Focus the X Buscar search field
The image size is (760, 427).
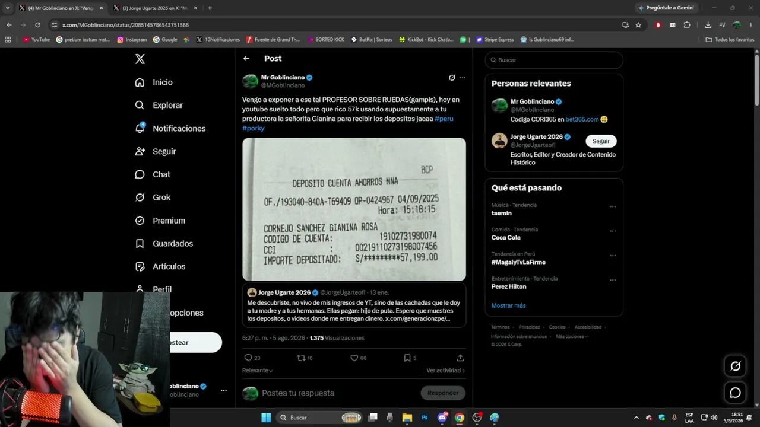tap(554, 60)
